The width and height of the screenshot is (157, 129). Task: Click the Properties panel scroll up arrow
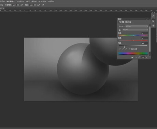(x=150, y=25)
